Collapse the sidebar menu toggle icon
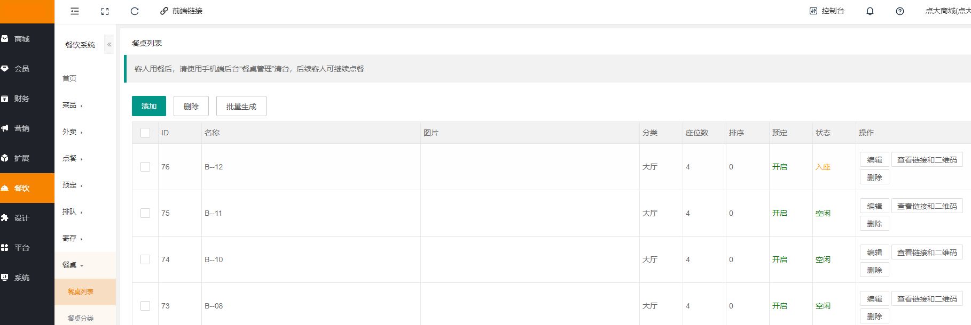 pos(75,11)
